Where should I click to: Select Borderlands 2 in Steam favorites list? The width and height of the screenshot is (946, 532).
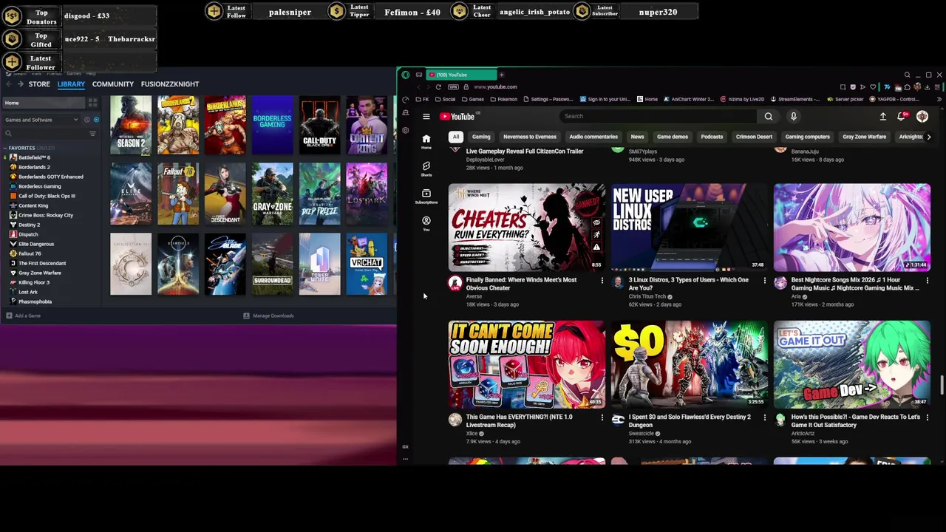tap(34, 167)
